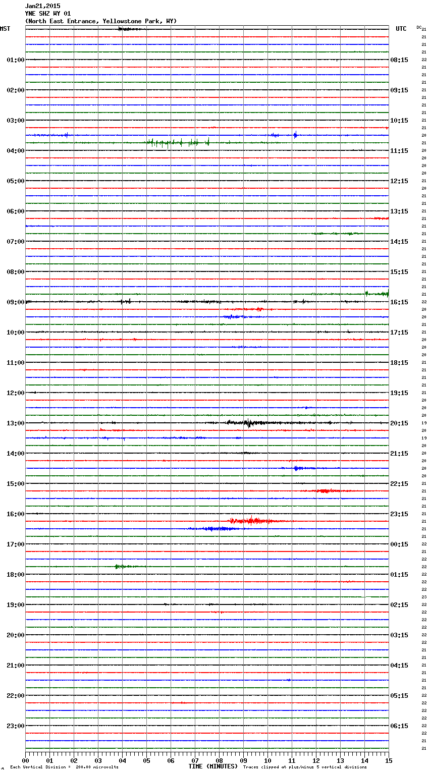Select the 09:15 UTC time label

click(399, 90)
